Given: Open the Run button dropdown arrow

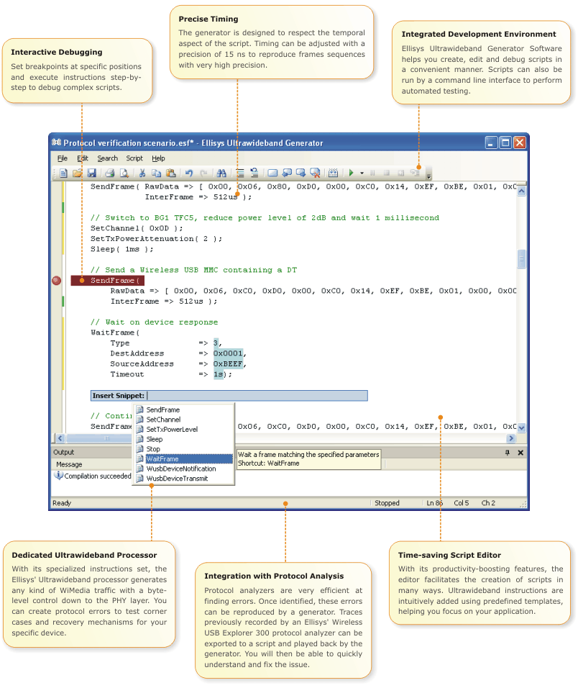Looking at the screenshot, I should click(362, 173).
